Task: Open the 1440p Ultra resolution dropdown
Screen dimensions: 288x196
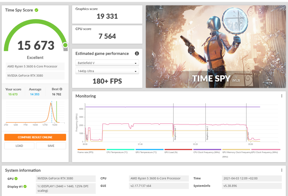Action: [107, 71]
